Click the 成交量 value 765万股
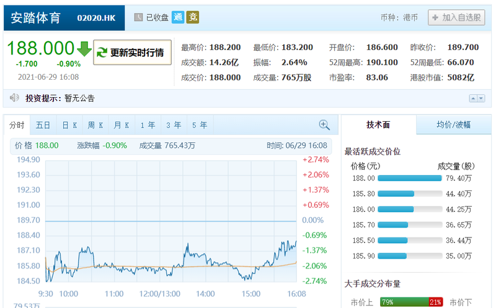Image resolution: width=496 pixels, height=308 pixels. point(296,78)
